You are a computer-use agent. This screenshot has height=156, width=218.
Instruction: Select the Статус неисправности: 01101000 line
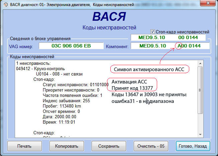coord(76,85)
